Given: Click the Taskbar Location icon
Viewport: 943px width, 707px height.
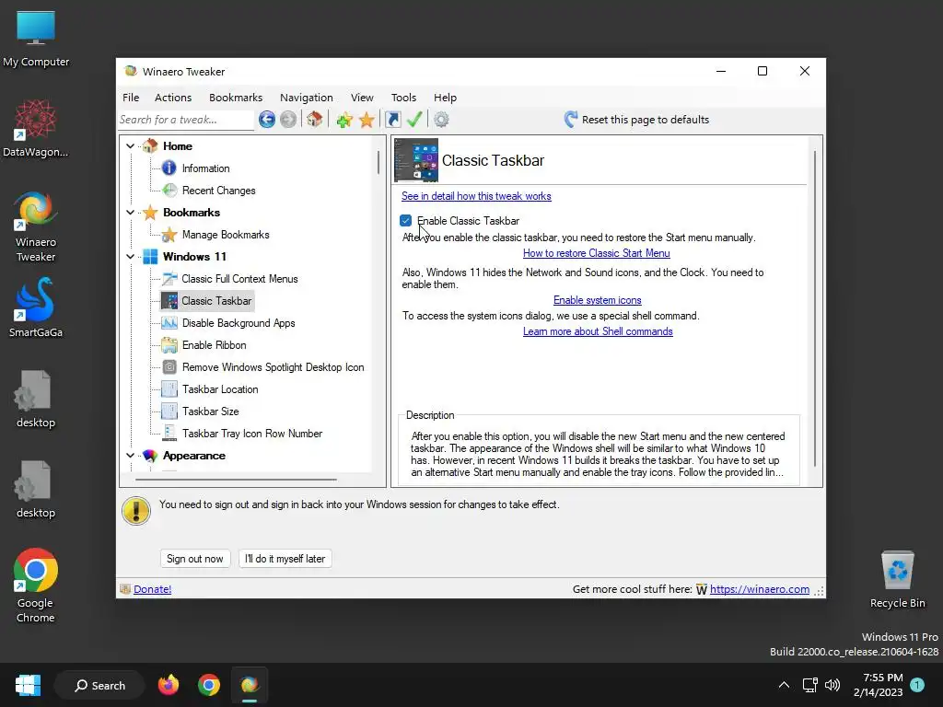Looking at the screenshot, I should [x=169, y=389].
